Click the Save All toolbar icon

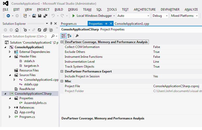tap(45, 16)
